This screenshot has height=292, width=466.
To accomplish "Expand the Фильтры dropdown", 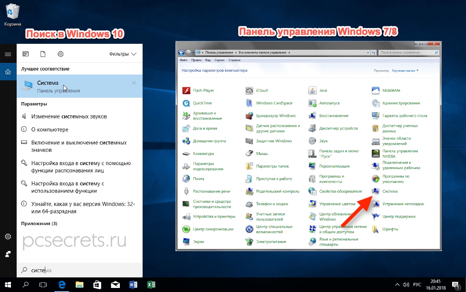I will (123, 54).
